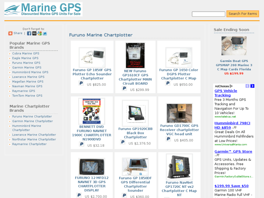The width and height of the screenshot is (264, 198).
Task: Open Furuno GD1700C GPS Receiver title link
Action: tap(179, 130)
